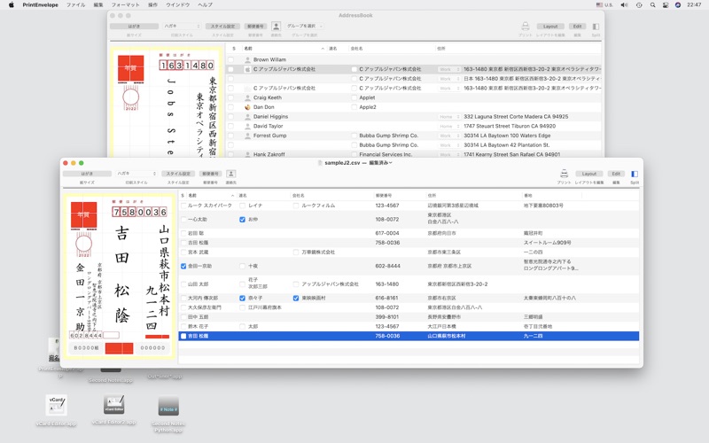Click Layout button in AddressBook window
Image resolution: width=709 pixels, height=443 pixels.
tap(550, 27)
